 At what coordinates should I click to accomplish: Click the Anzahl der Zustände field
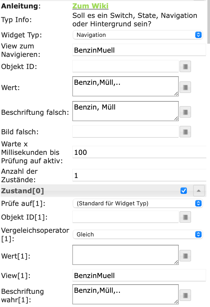pyautogui.click(x=139, y=175)
